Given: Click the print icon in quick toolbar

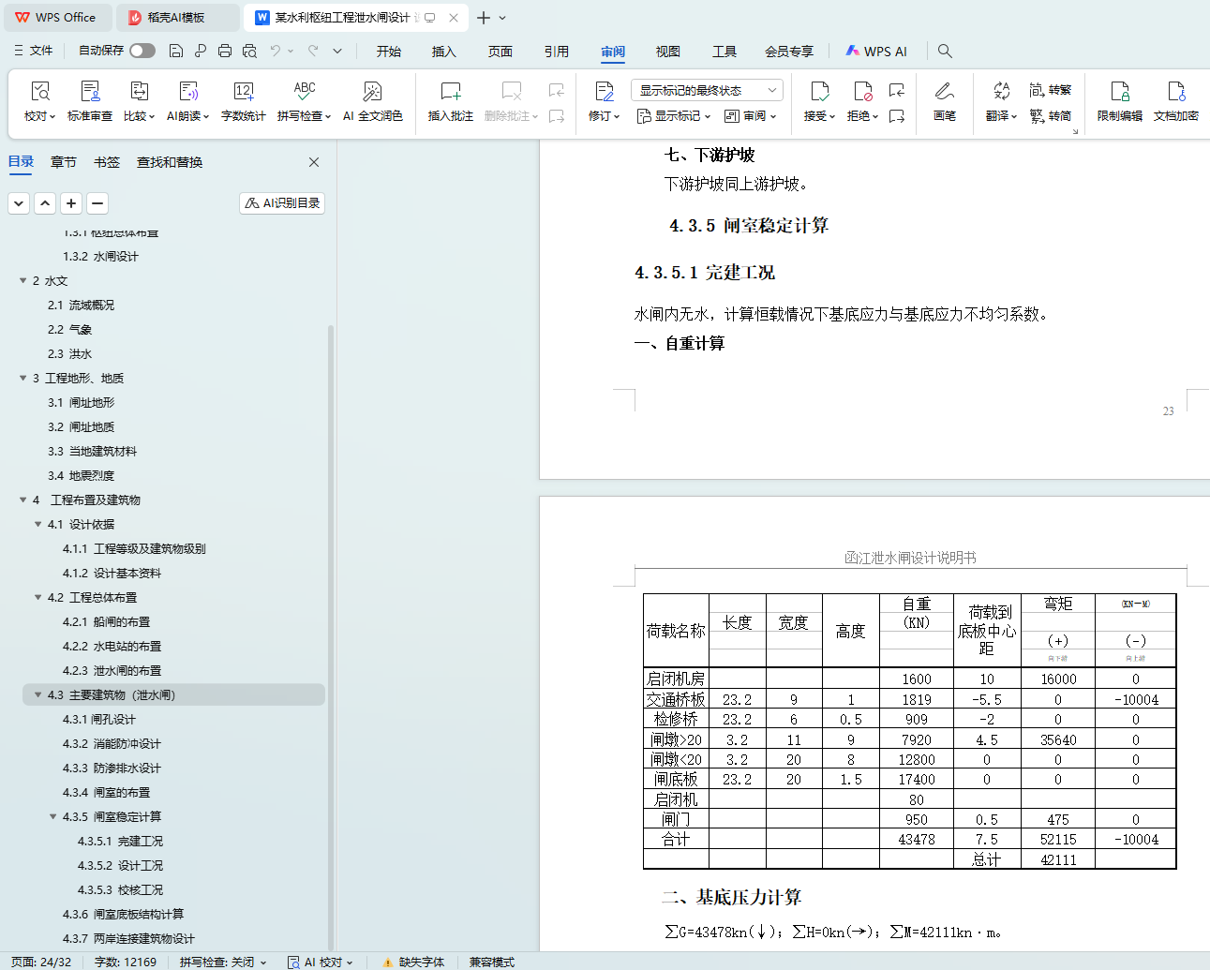Looking at the screenshot, I should pyautogui.click(x=225, y=51).
